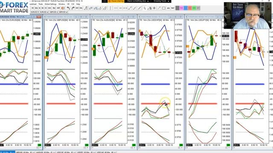The width and height of the screenshot is (273, 153).
Task: Click the Ref toolbar button
Action: [173, 8]
